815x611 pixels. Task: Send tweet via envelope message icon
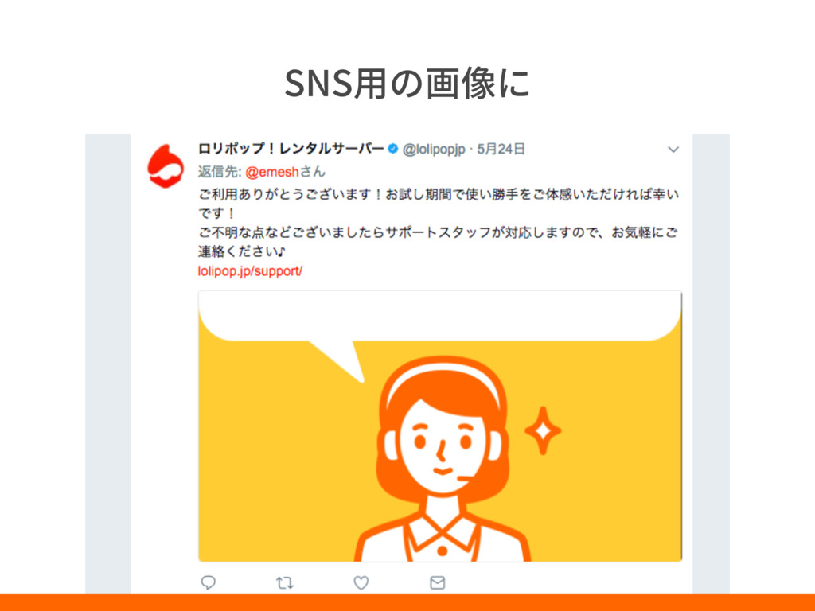click(437, 582)
